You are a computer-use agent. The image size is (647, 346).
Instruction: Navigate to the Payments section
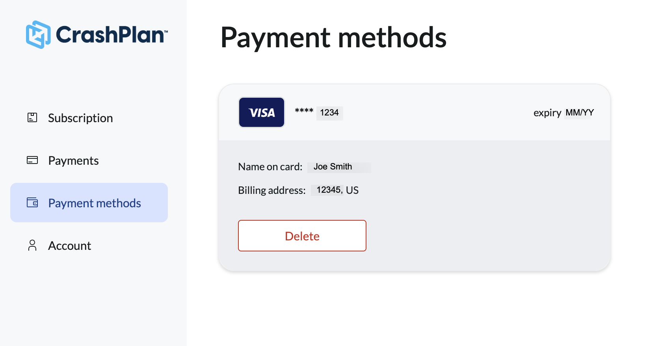[73, 160]
